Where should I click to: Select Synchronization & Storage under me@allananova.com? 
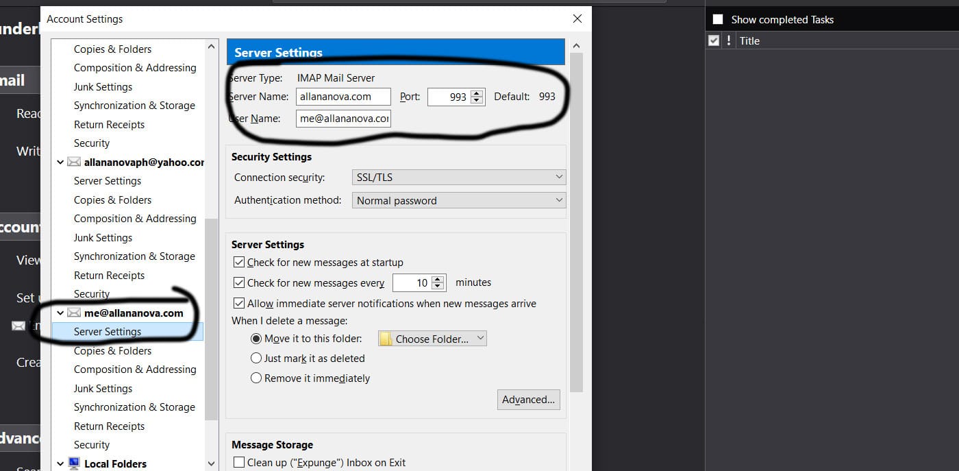(134, 407)
